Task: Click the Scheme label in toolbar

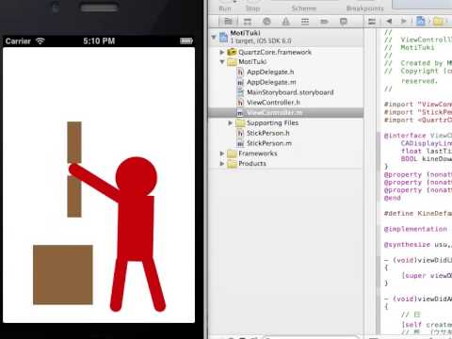Action: click(x=303, y=8)
